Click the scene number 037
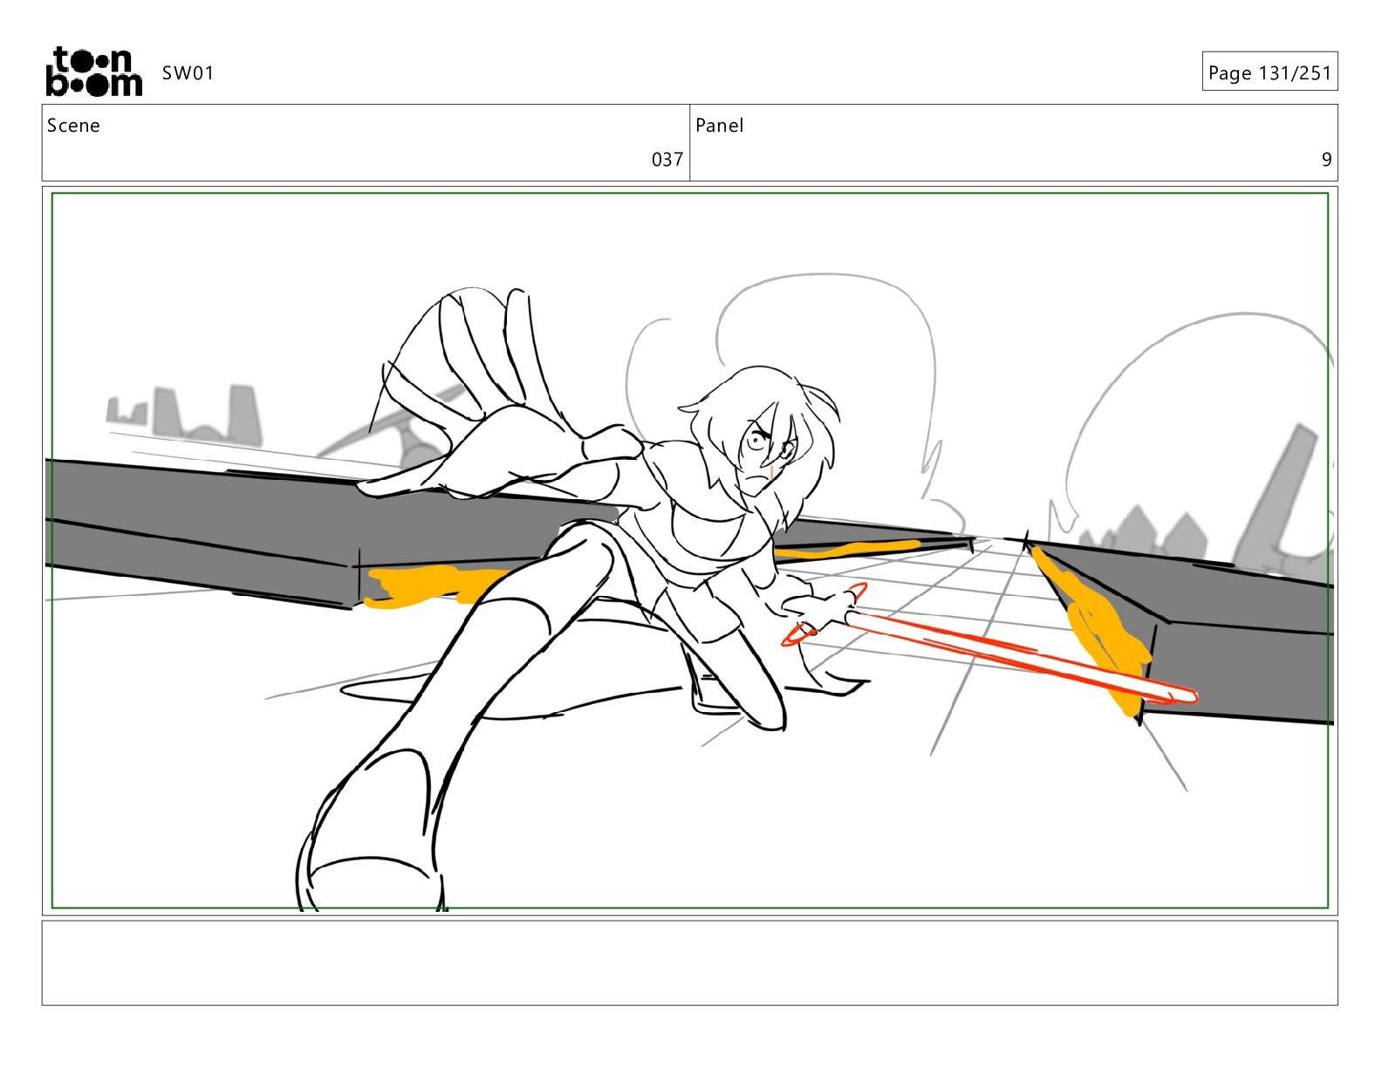The height and width of the screenshot is (1068, 1382). [667, 160]
